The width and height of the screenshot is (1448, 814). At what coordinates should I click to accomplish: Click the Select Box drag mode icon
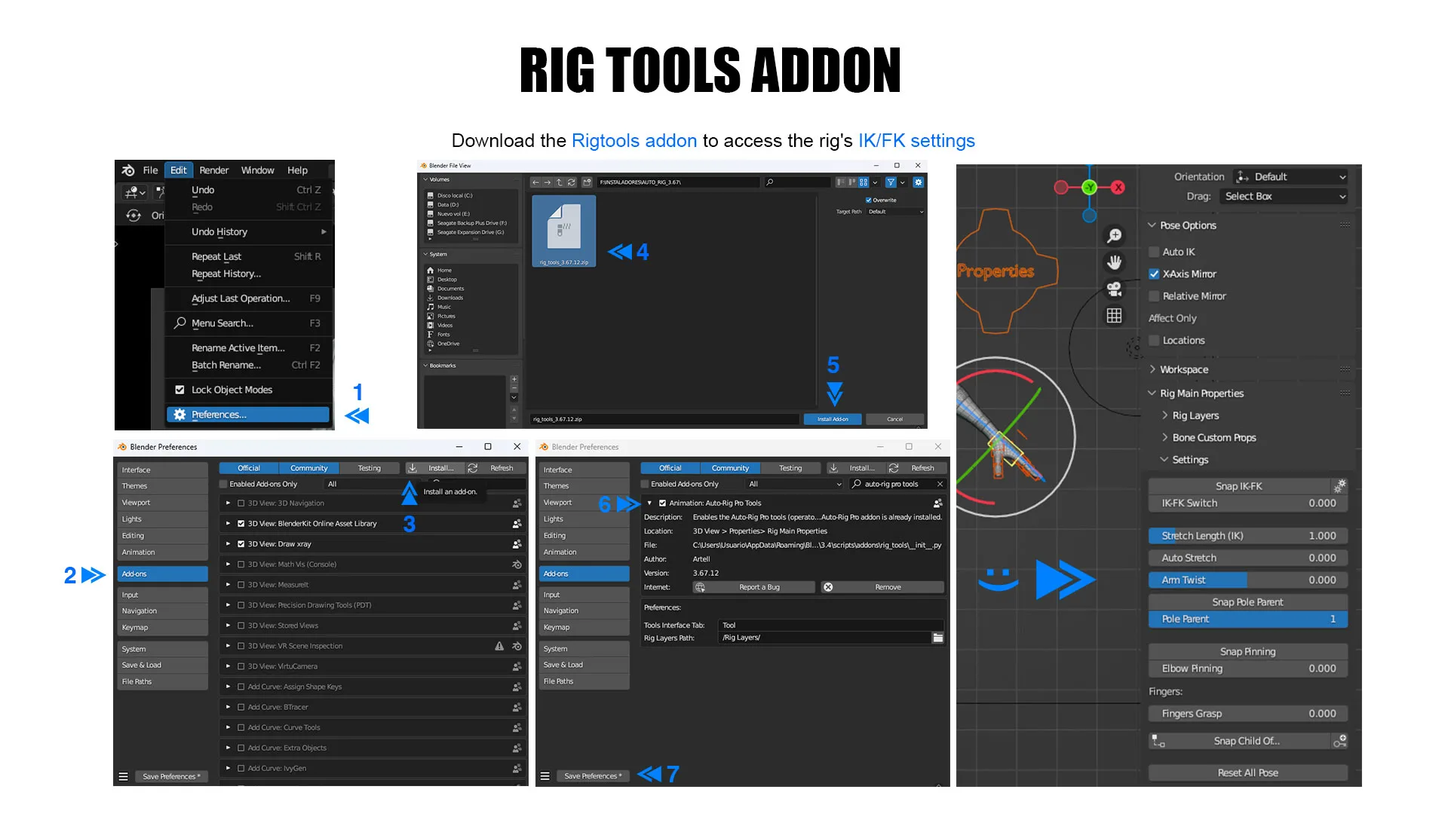[1283, 196]
